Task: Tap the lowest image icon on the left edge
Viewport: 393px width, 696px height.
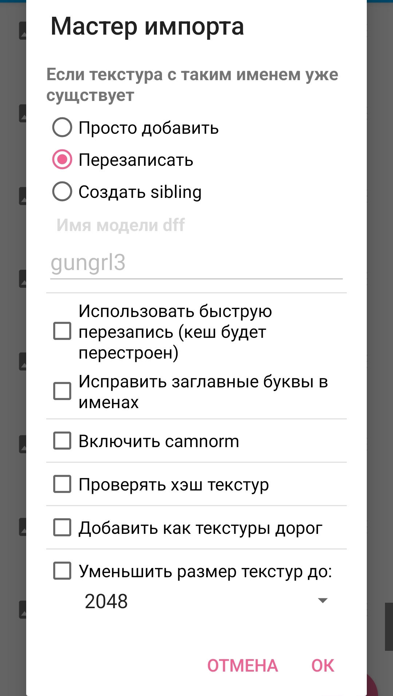Action: click(x=22, y=610)
